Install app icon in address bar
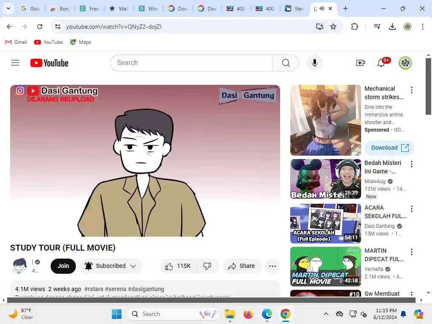The height and width of the screenshot is (324, 432). tap(320, 27)
